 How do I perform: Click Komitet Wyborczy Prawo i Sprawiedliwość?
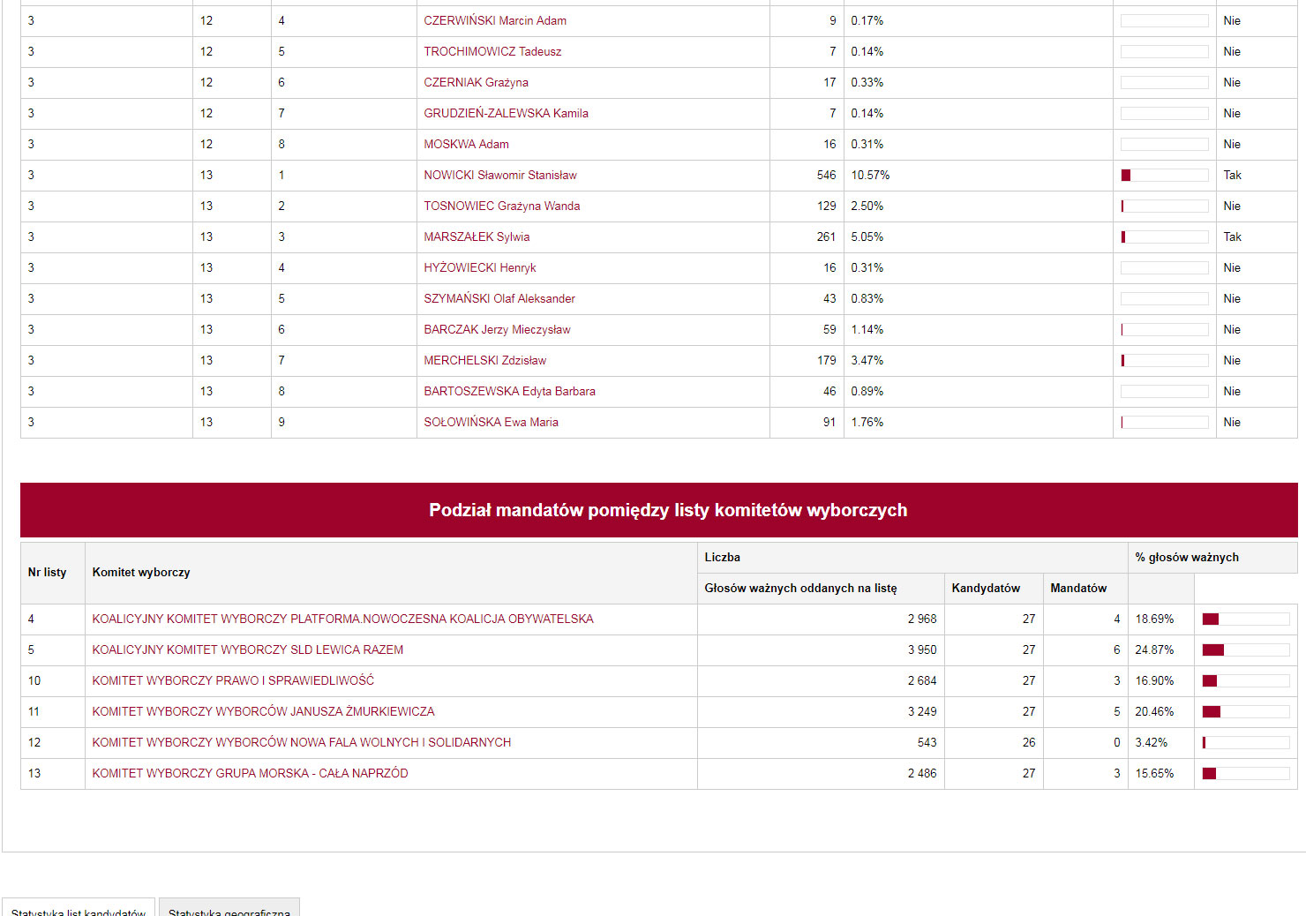pyautogui.click(x=233, y=681)
